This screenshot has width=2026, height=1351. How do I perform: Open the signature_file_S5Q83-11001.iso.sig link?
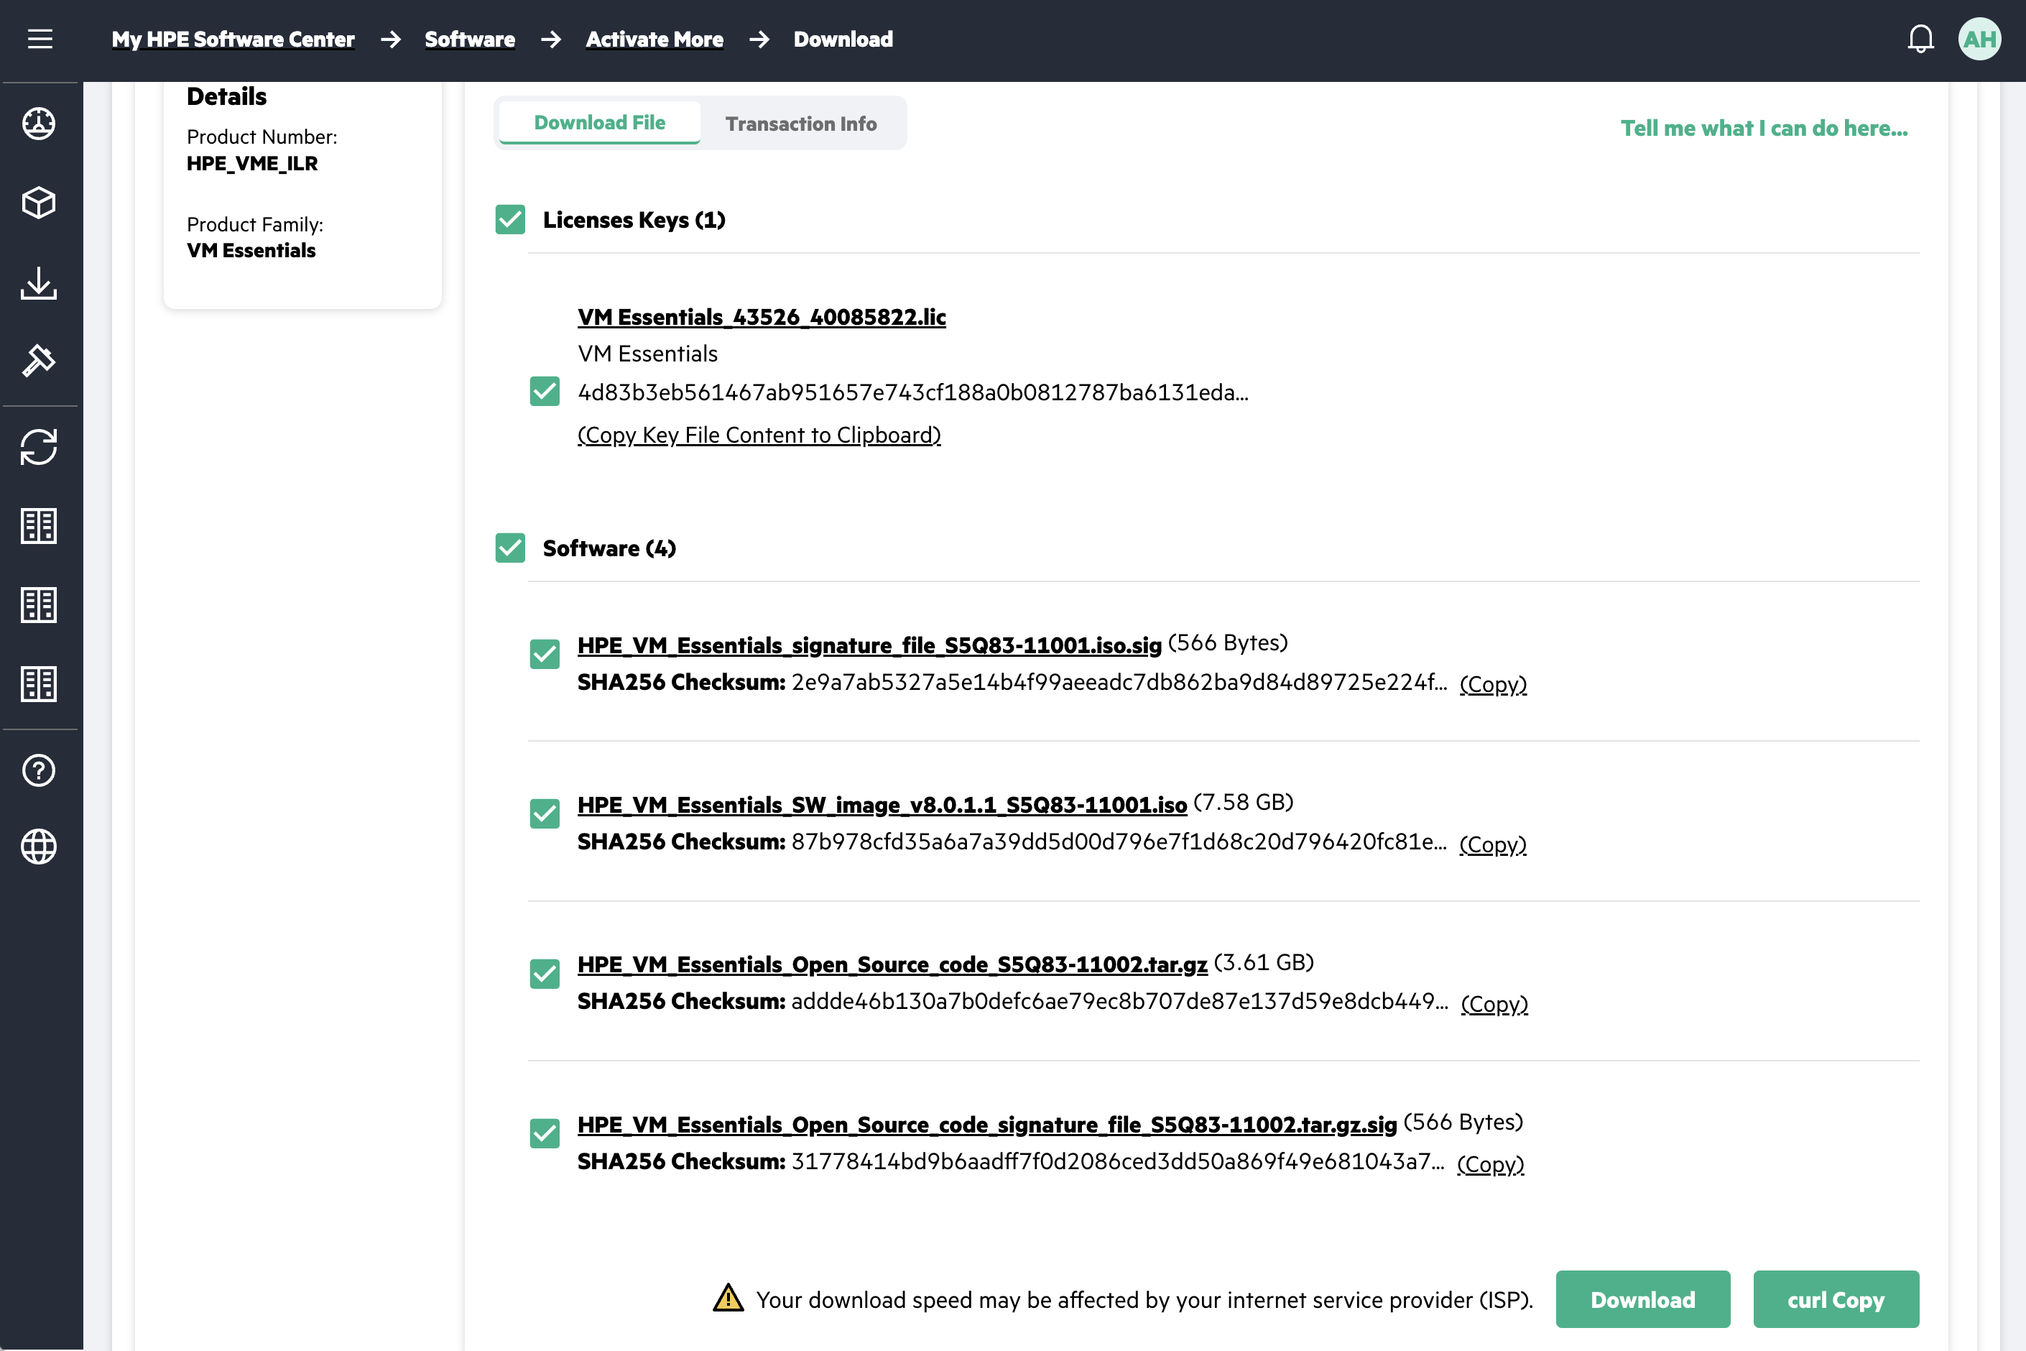pyautogui.click(x=869, y=645)
